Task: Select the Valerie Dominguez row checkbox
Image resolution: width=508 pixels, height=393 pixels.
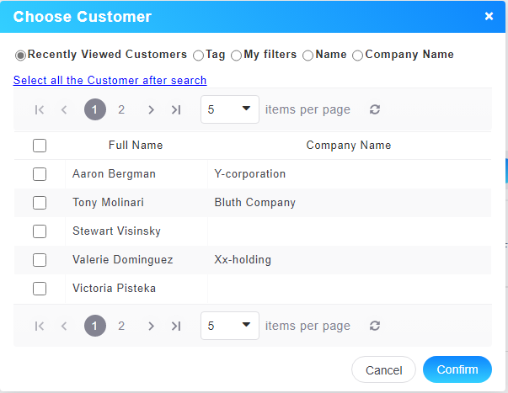Action: pyautogui.click(x=40, y=260)
